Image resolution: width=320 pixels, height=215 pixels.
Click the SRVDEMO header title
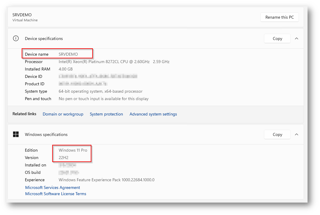coord(22,15)
